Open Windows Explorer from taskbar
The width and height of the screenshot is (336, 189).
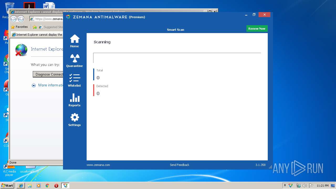[30, 186]
